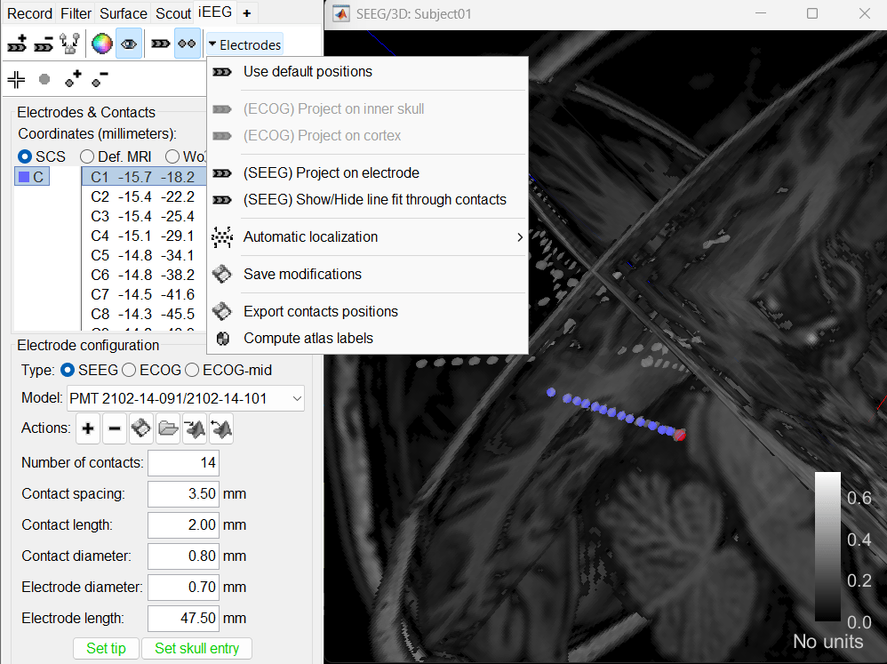Open the electrode color wheel picker
The width and height of the screenshot is (887, 664).
pos(102,44)
